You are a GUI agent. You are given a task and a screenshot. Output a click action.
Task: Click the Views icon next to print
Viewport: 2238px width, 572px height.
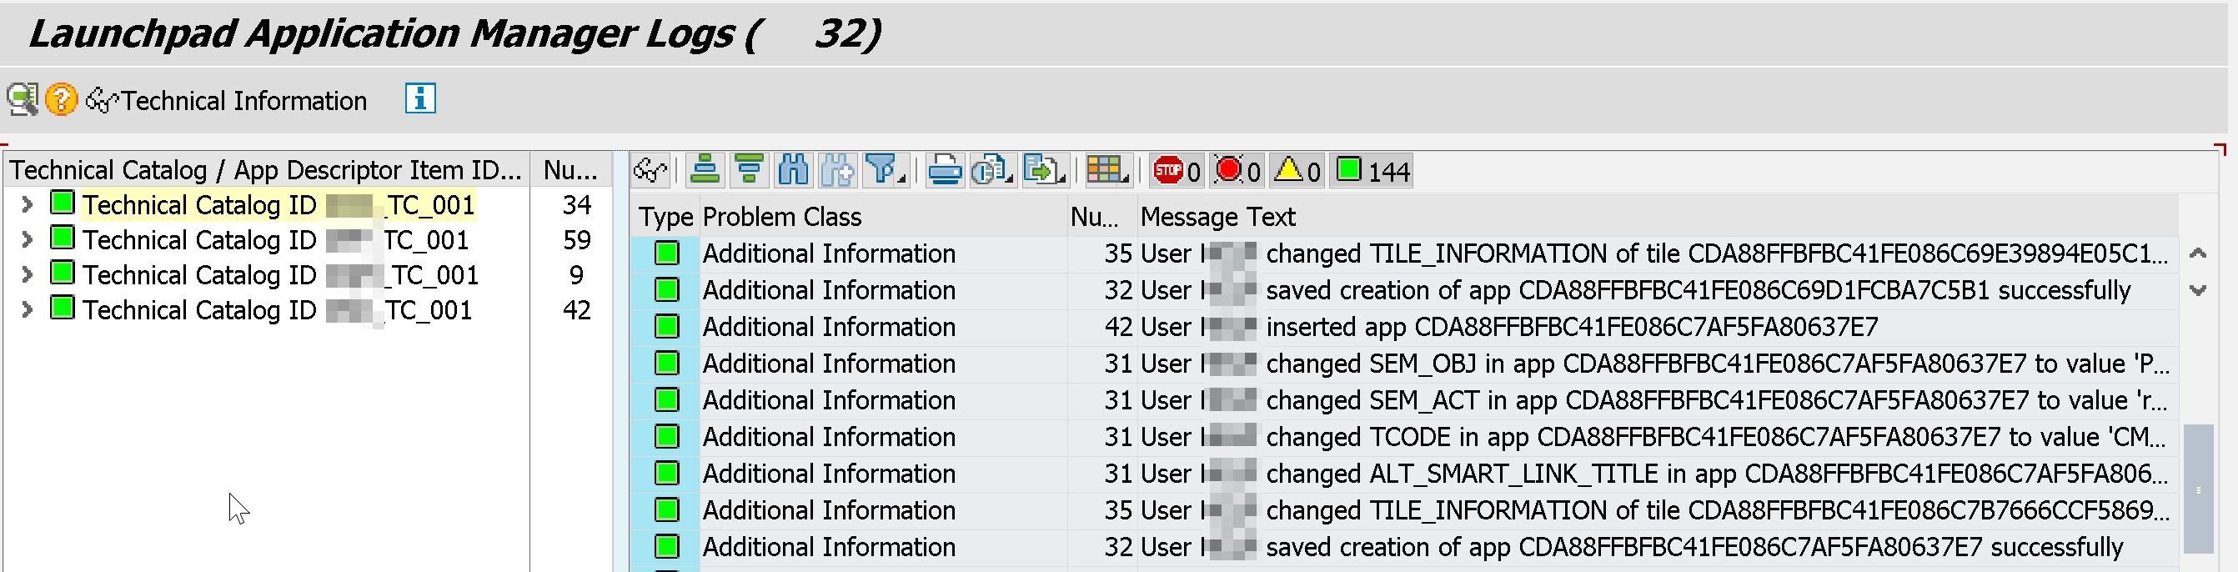coord(988,169)
